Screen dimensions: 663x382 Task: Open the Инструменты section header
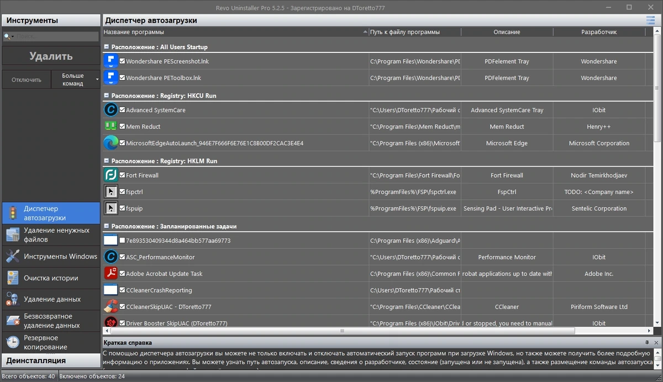(x=50, y=20)
